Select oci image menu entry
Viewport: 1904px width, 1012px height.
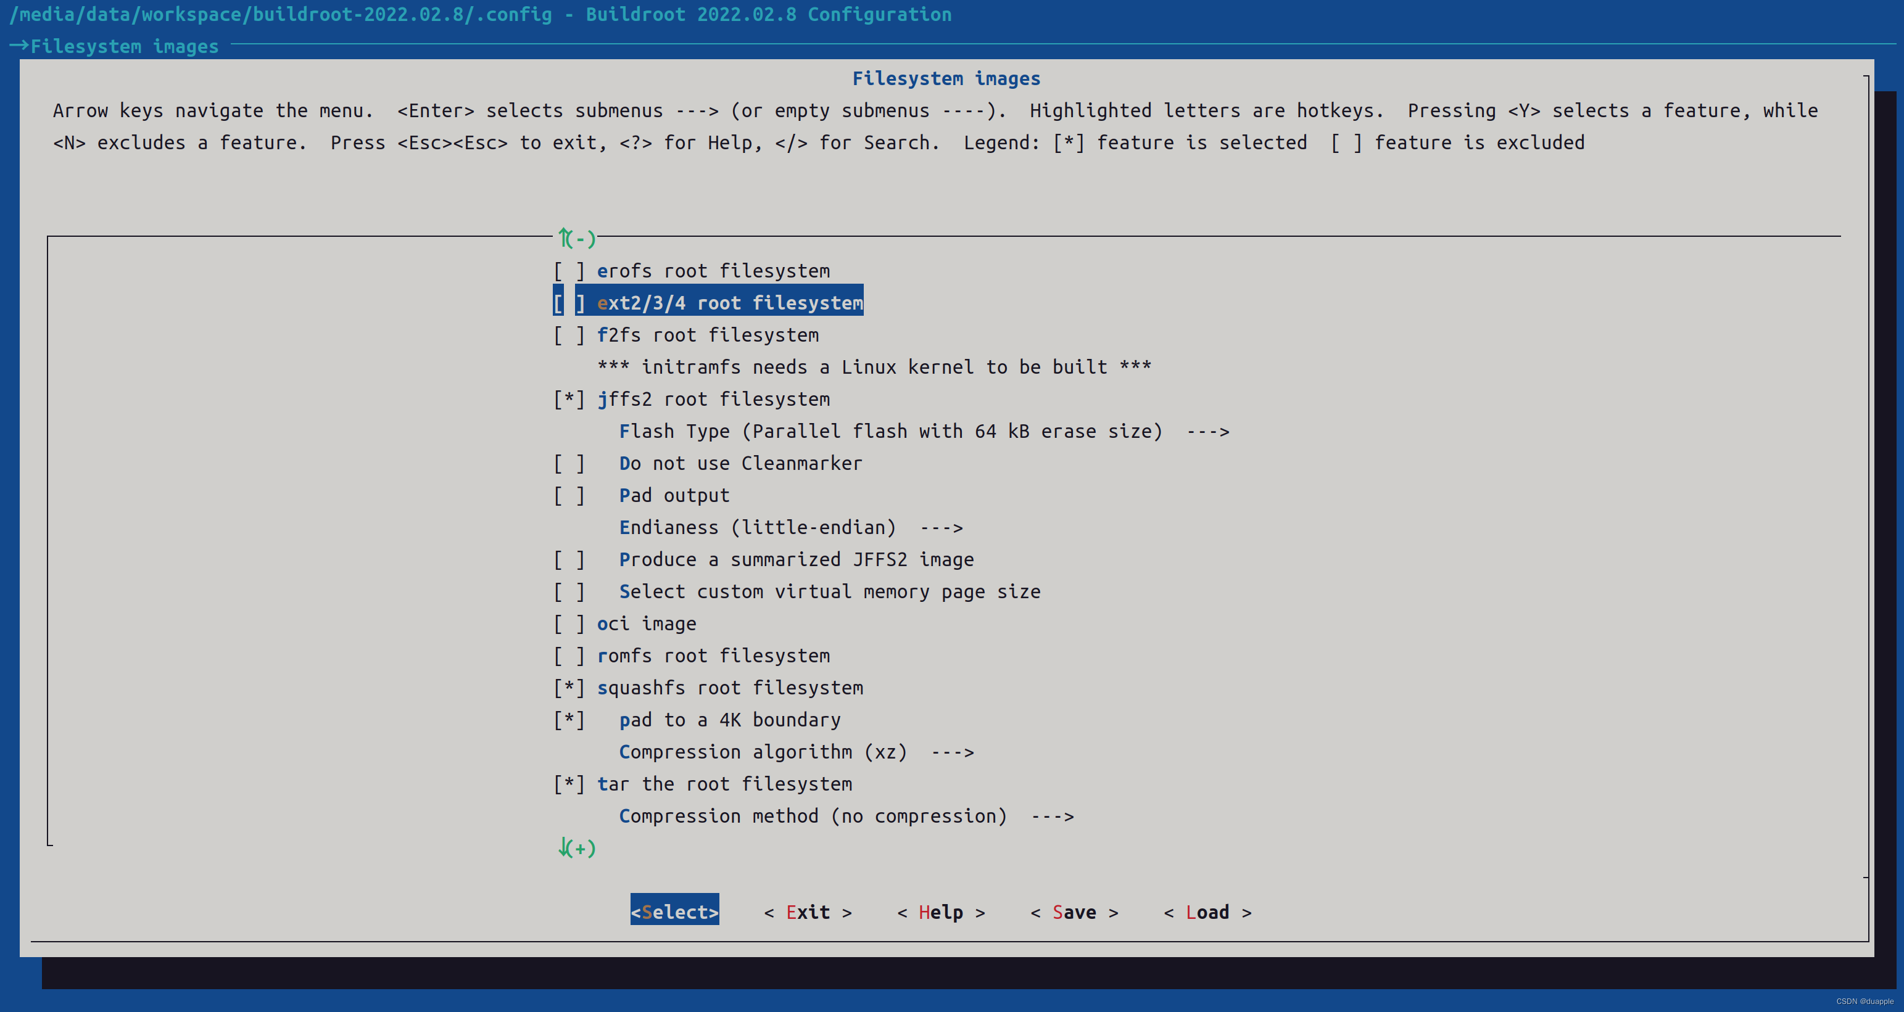pyautogui.click(x=646, y=624)
